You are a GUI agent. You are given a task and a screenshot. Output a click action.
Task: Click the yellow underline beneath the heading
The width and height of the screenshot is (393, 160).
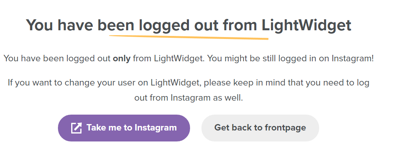point(189,37)
